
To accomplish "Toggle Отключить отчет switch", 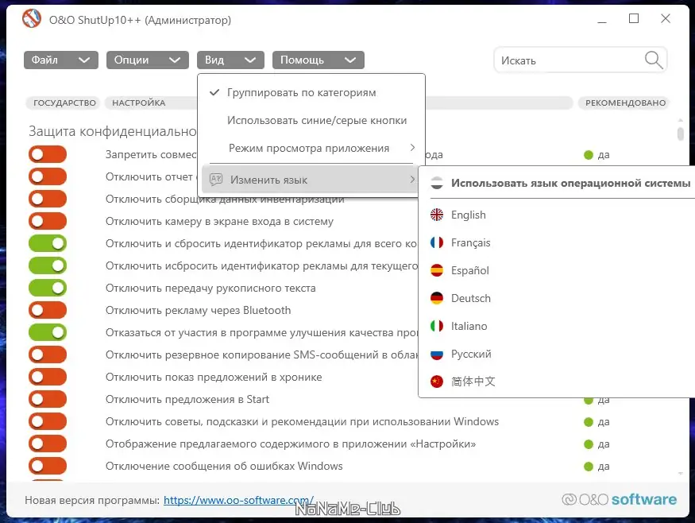I will pos(48,176).
